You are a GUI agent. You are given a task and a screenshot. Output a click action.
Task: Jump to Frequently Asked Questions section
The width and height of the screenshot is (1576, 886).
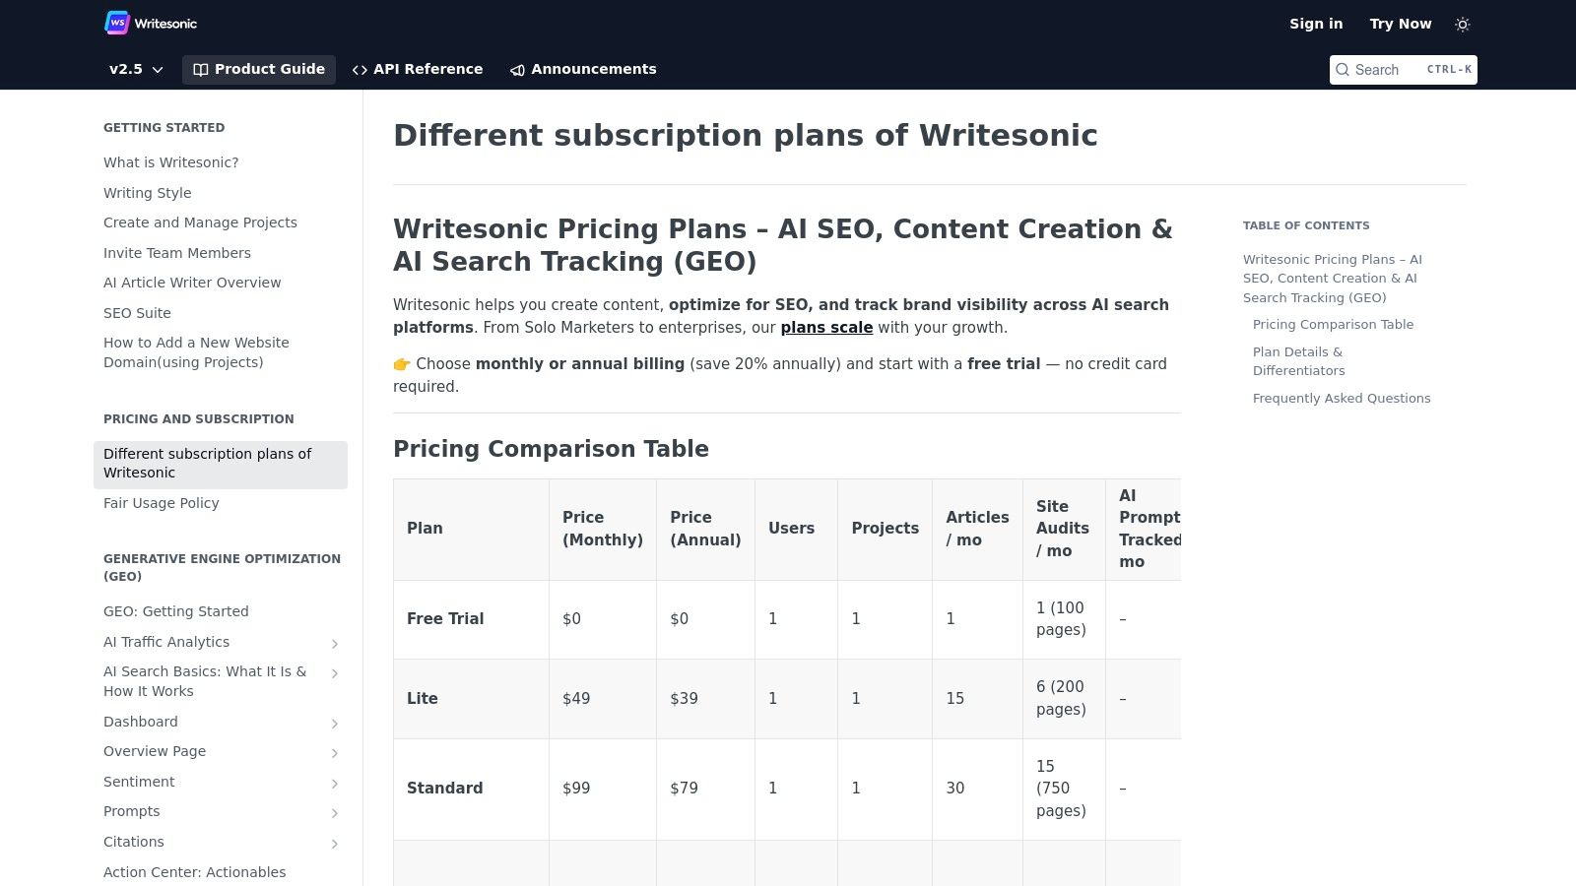click(x=1342, y=399)
